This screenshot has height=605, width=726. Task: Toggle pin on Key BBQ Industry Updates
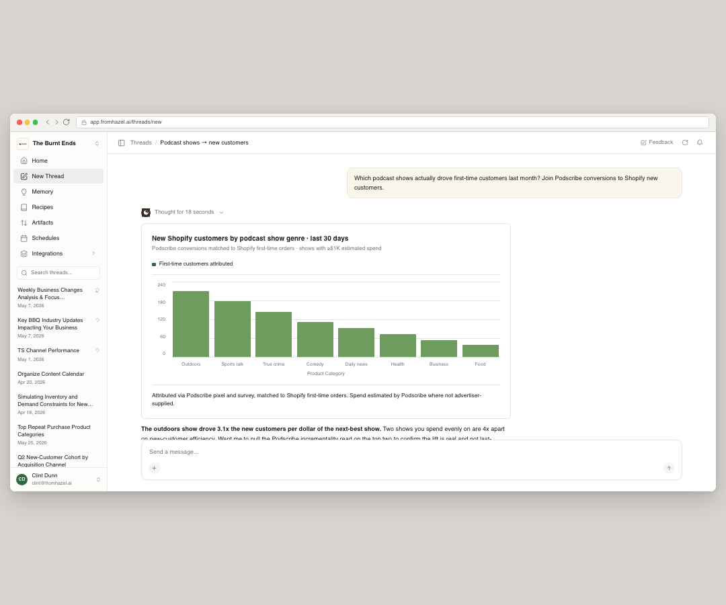click(x=97, y=321)
